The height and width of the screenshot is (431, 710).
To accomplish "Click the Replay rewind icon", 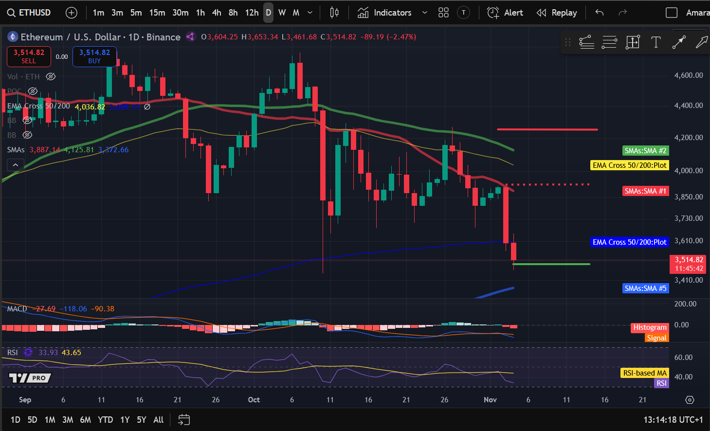I will click(541, 12).
